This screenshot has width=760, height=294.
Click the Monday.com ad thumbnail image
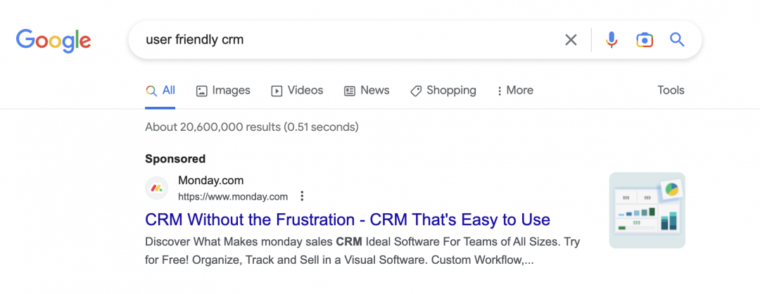(647, 210)
